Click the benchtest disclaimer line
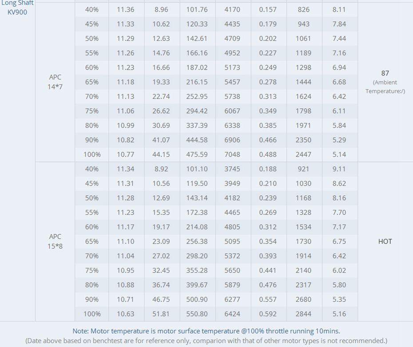 pos(206,341)
